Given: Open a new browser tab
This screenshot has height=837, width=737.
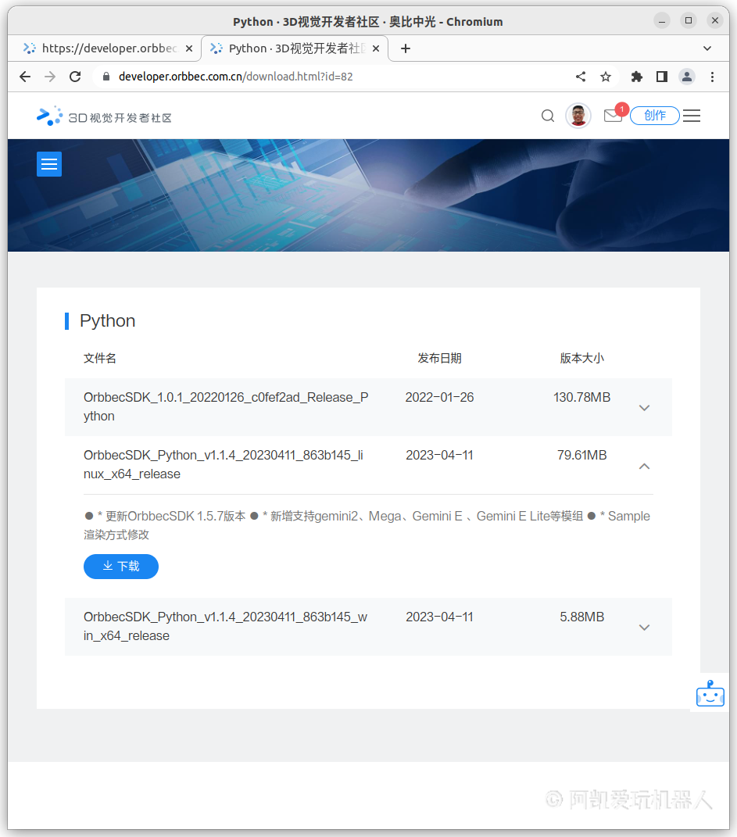Looking at the screenshot, I should [x=406, y=48].
